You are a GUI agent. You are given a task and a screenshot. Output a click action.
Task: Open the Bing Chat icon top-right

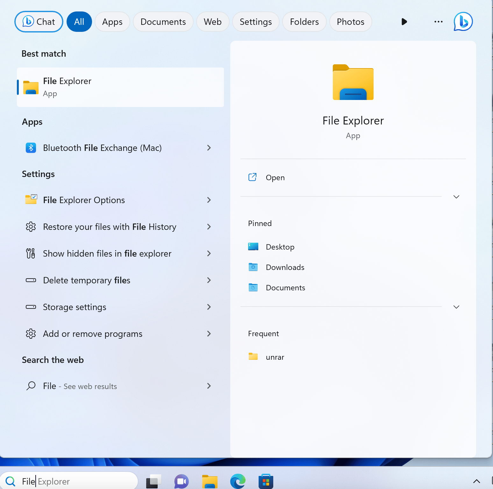463,21
